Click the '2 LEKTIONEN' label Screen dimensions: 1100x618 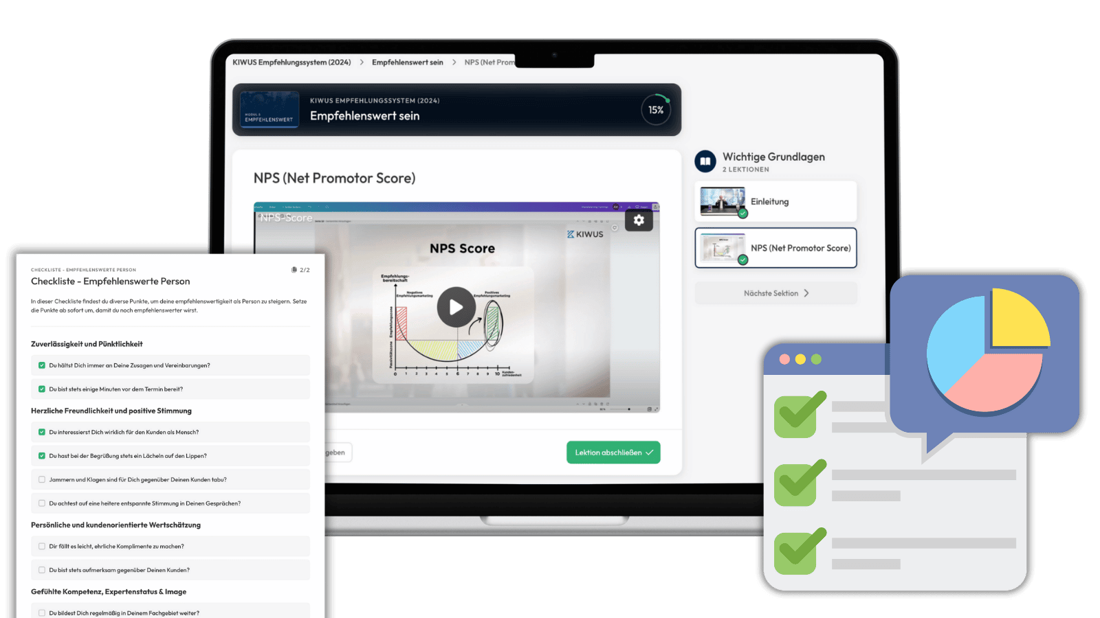click(745, 170)
